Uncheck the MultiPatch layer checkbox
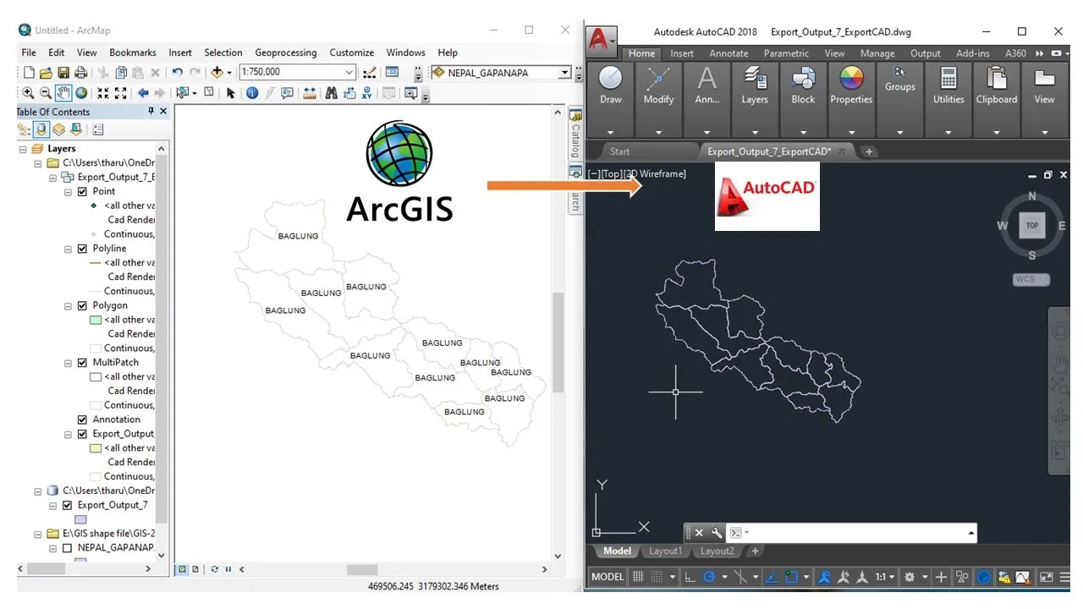 tap(82, 362)
